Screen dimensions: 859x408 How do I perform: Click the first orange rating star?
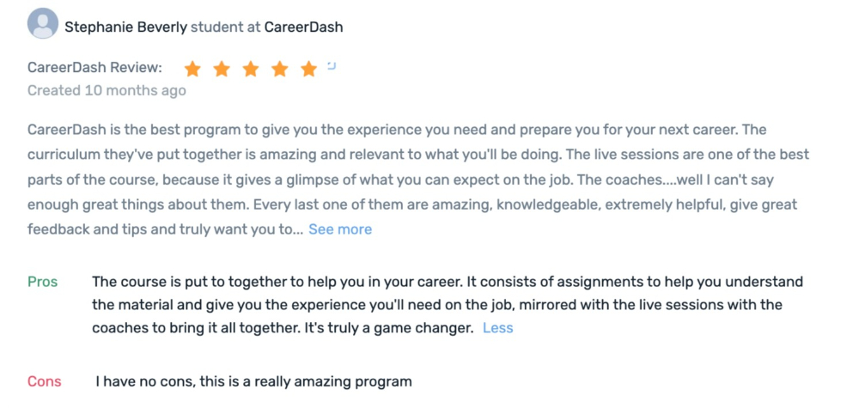click(192, 69)
